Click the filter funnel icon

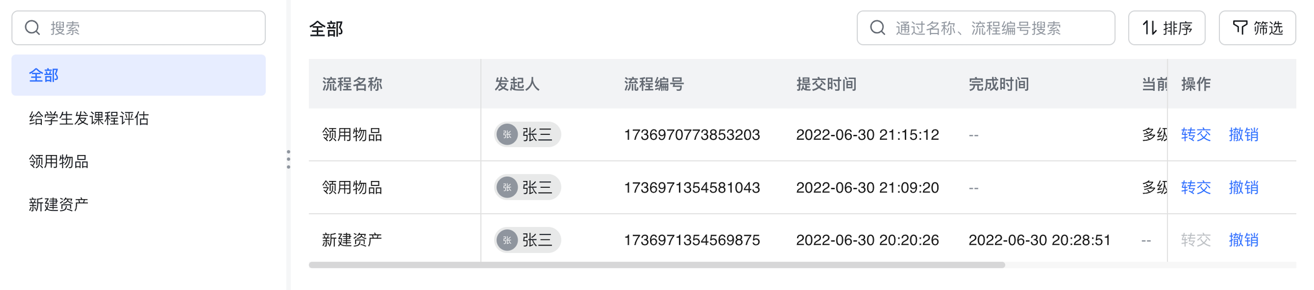(1240, 28)
